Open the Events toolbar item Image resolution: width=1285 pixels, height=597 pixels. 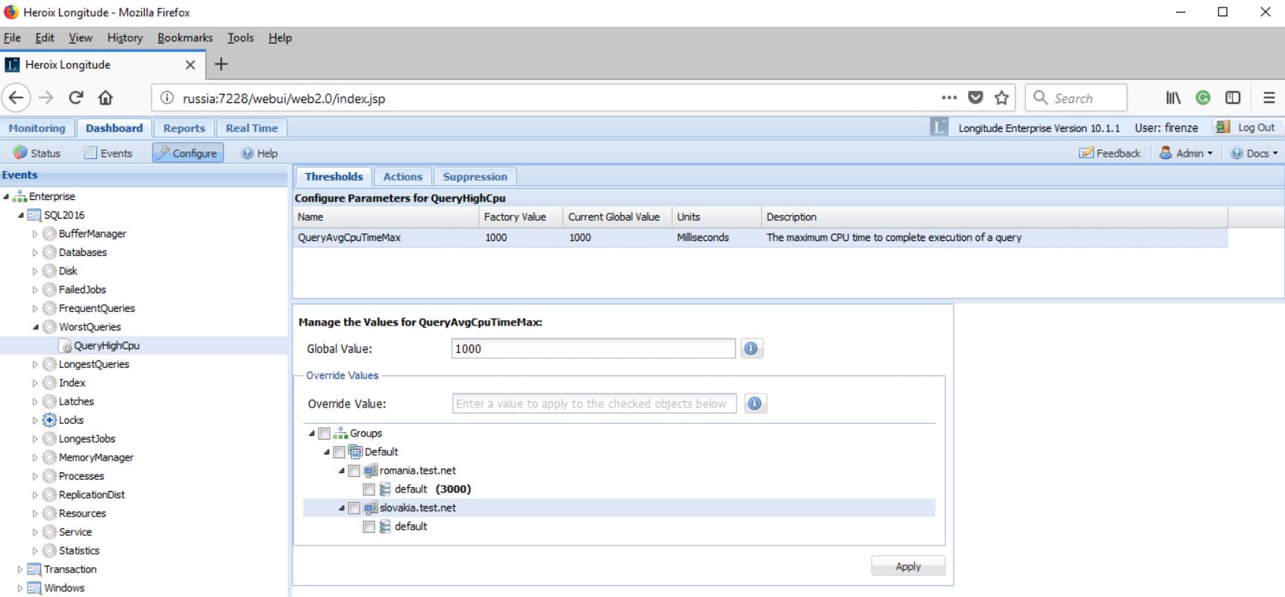point(108,153)
